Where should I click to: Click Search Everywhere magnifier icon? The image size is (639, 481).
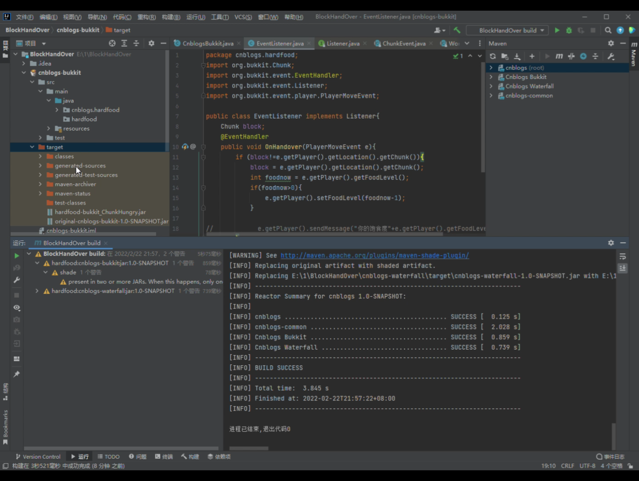[608, 30]
